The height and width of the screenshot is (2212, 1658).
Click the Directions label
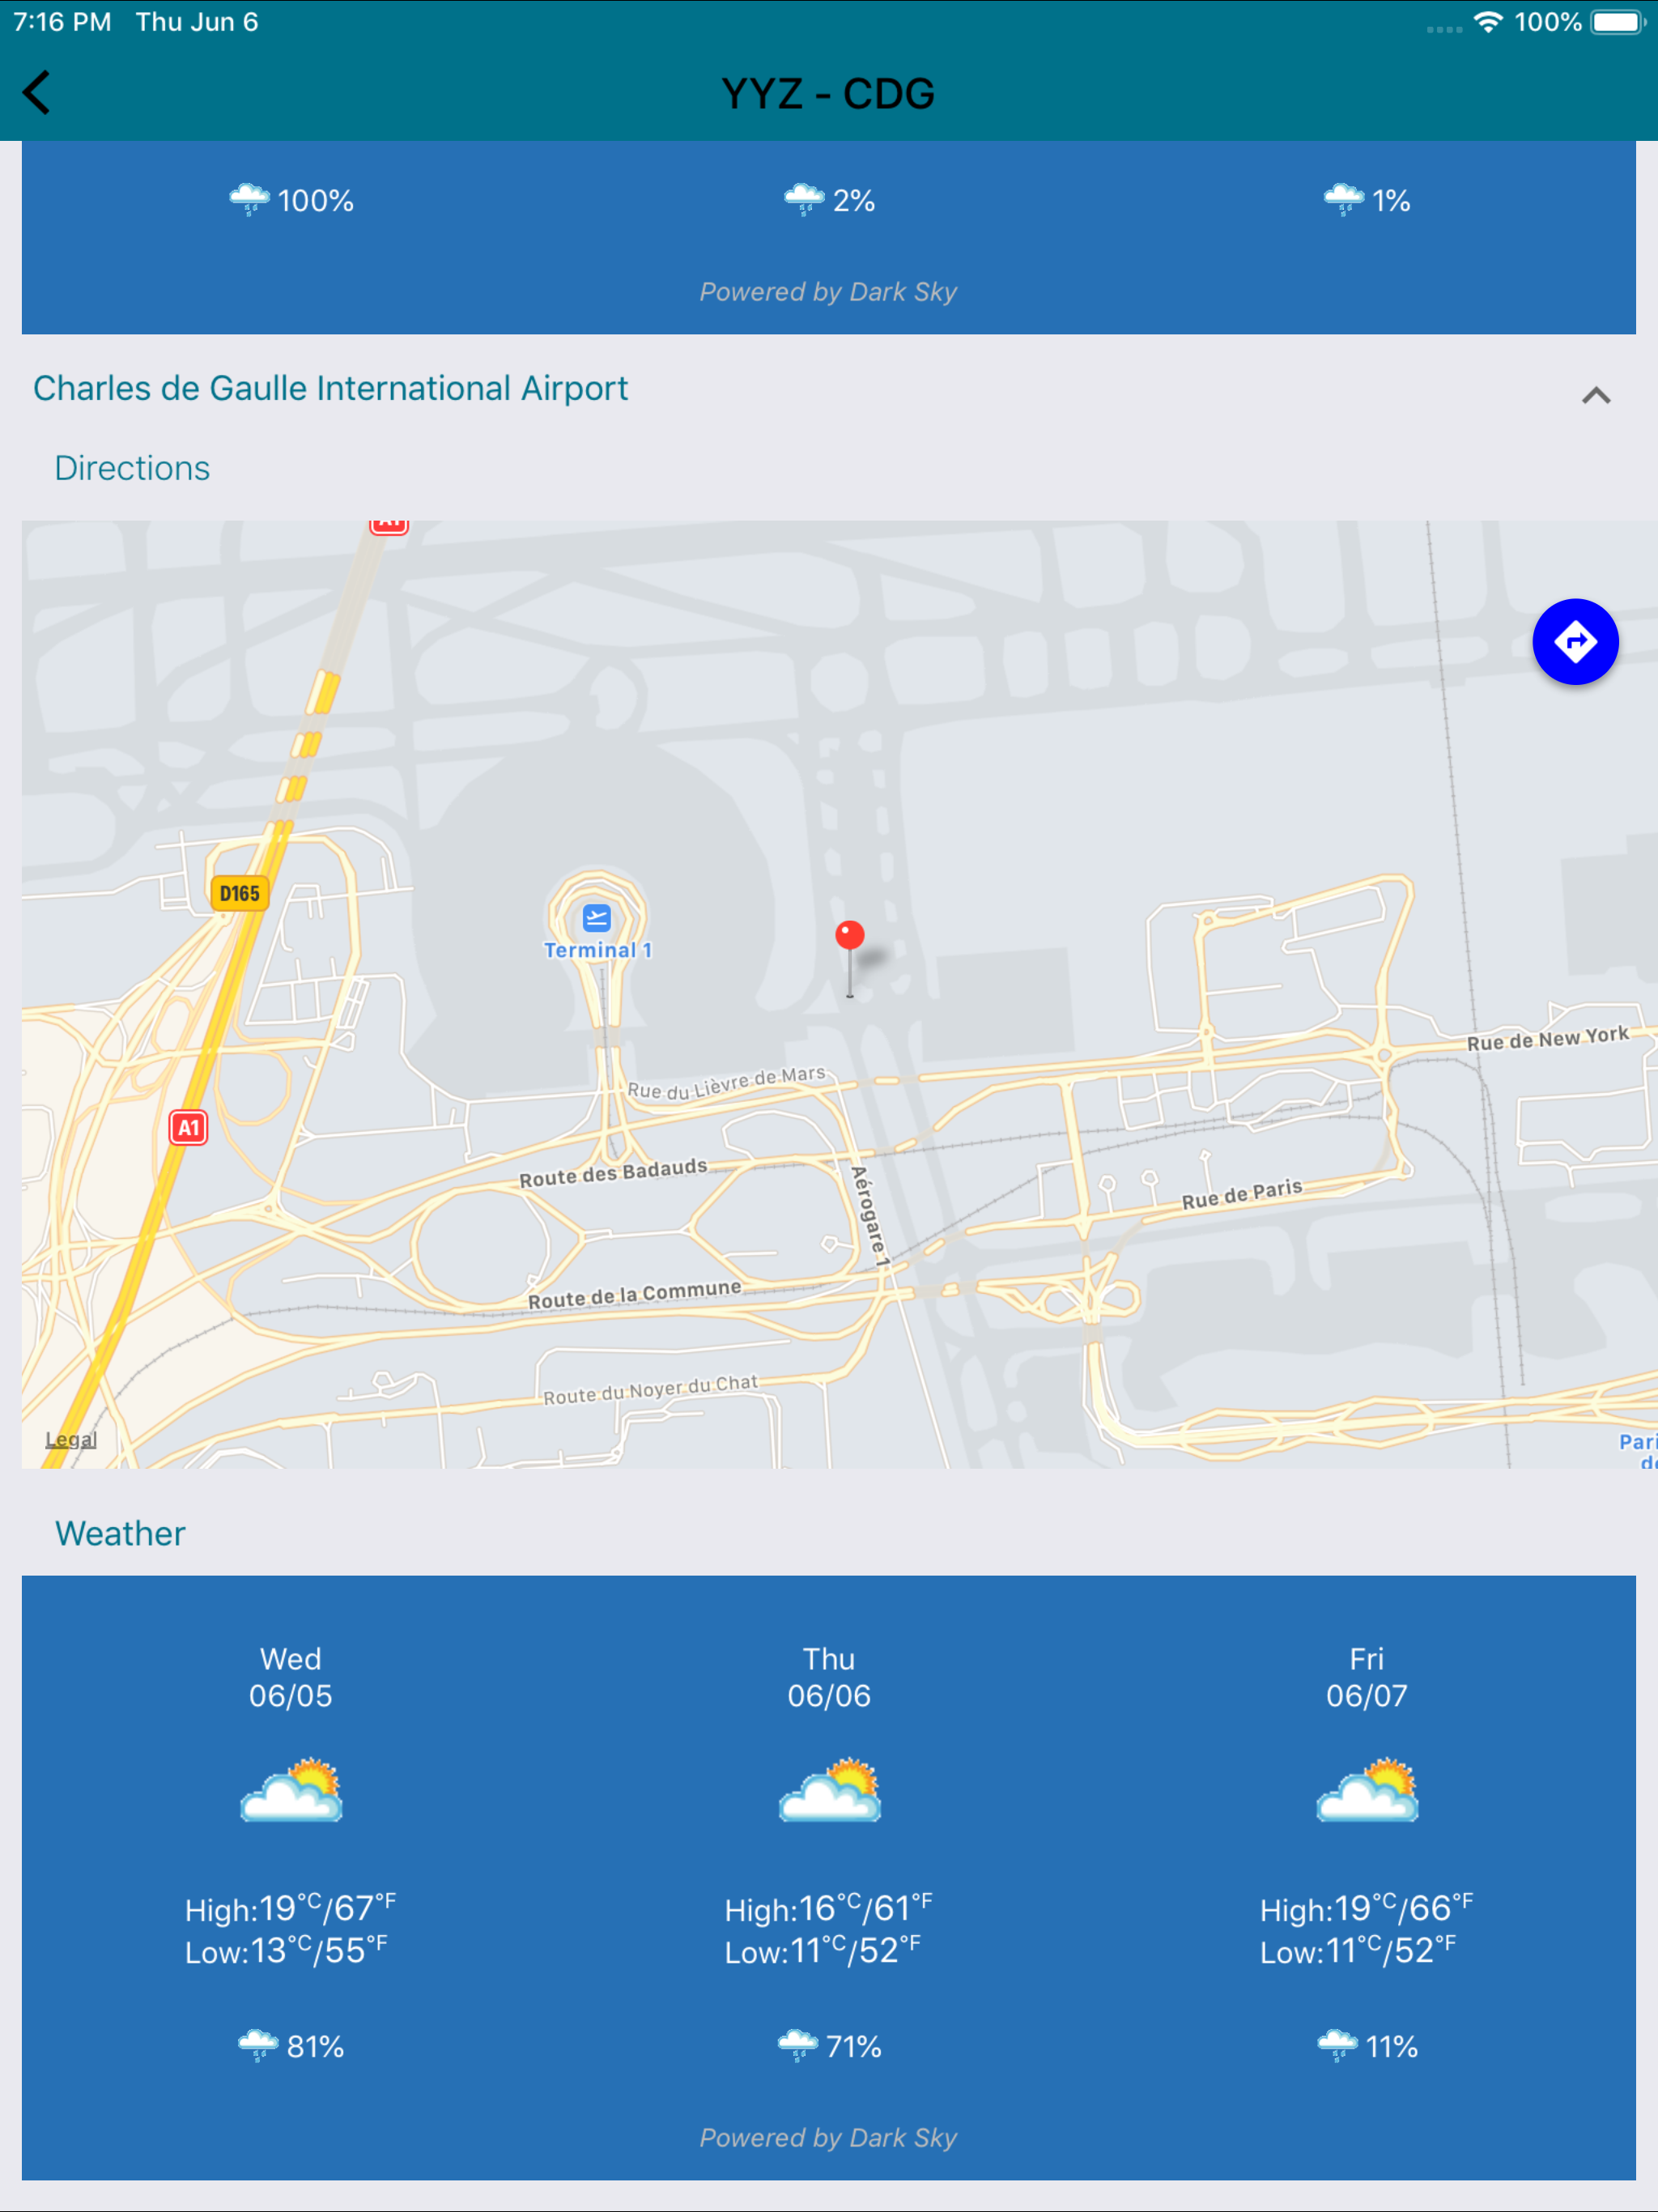132,468
